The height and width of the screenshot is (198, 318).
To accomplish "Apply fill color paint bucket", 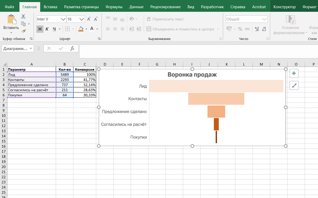I will pyautogui.click(x=81, y=29).
